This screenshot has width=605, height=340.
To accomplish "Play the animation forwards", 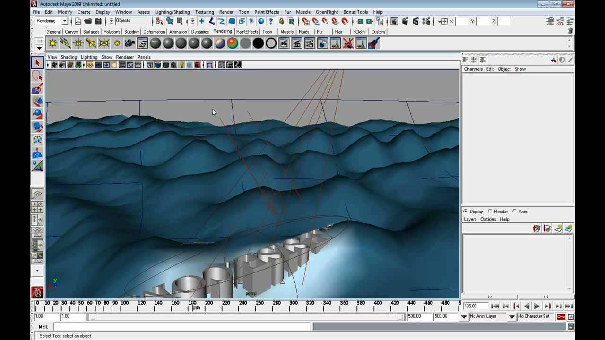I will coord(537,306).
